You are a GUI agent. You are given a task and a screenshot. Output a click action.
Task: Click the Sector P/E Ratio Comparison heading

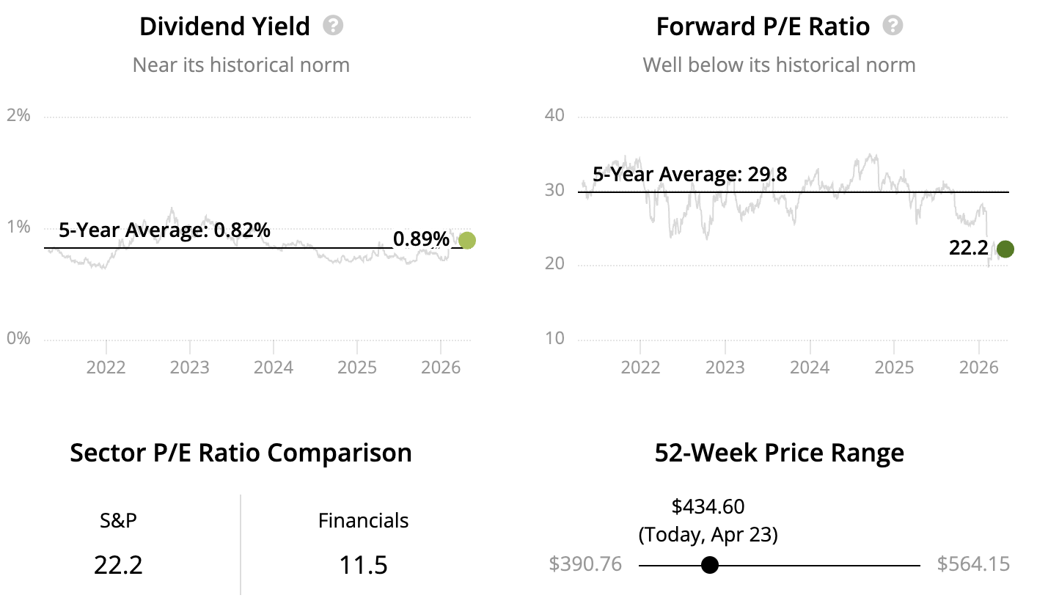pos(241,453)
